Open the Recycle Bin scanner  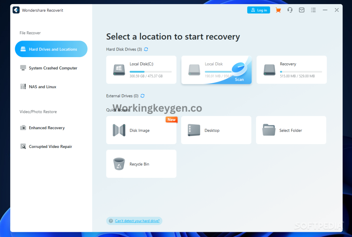[x=141, y=164]
